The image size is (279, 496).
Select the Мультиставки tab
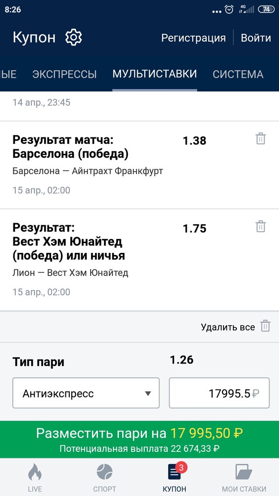pos(155,74)
